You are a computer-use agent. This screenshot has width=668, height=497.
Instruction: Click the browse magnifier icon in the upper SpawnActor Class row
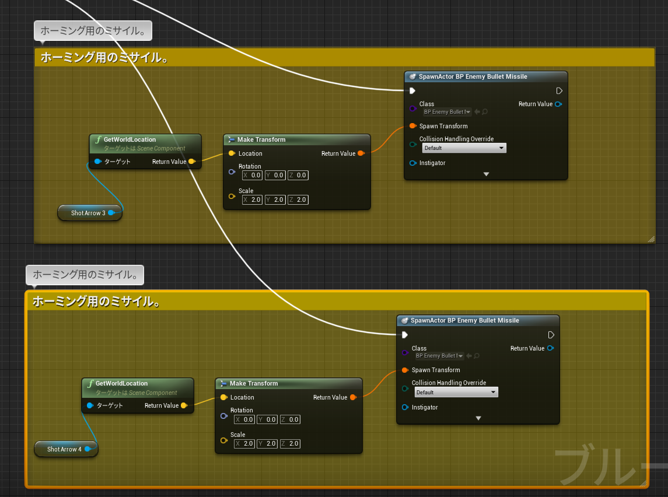[485, 112]
